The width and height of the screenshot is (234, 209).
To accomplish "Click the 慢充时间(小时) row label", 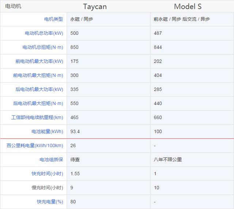I will pos(47,188).
